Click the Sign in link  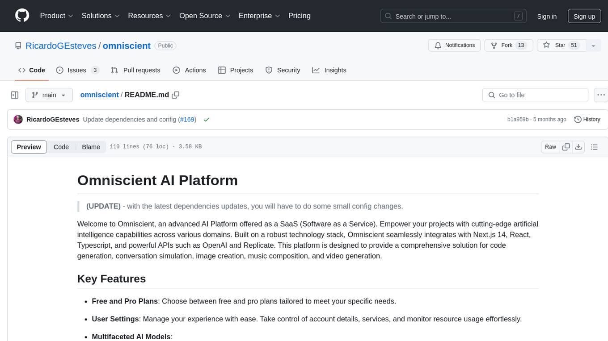coord(547,16)
